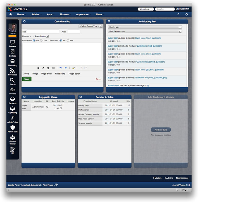The image size is (232, 203).
Task: Open the QuickItem Pro panel gear icon
Action: [x=24, y=21]
